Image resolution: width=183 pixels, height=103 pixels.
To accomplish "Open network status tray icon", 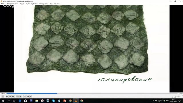I will pyautogui.click(x=159, y=101).
